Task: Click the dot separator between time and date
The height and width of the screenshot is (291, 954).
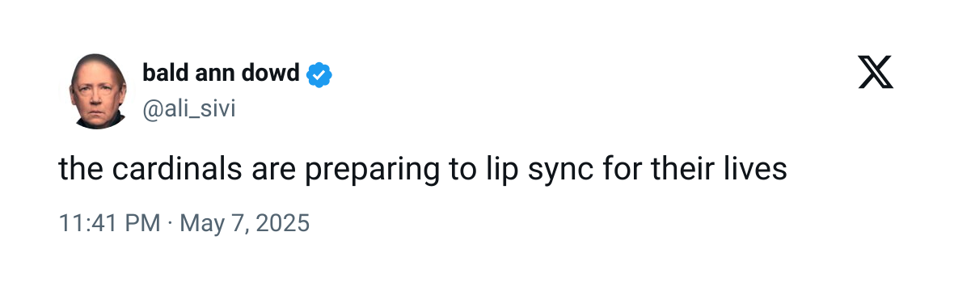Action: click(171, 224)
